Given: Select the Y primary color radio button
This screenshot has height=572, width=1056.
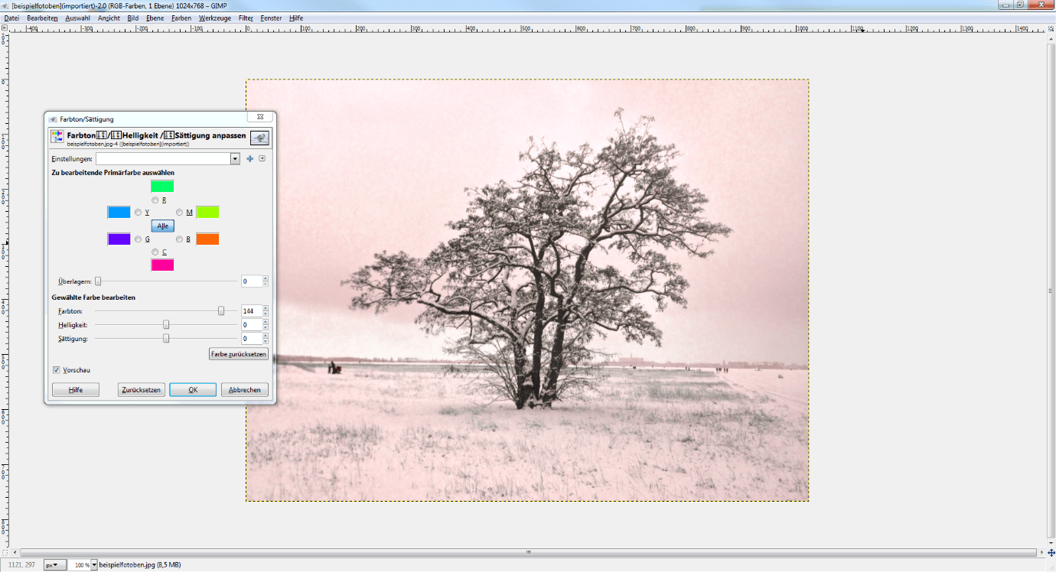Looking at the screenshot, I should tap(139, 213).
